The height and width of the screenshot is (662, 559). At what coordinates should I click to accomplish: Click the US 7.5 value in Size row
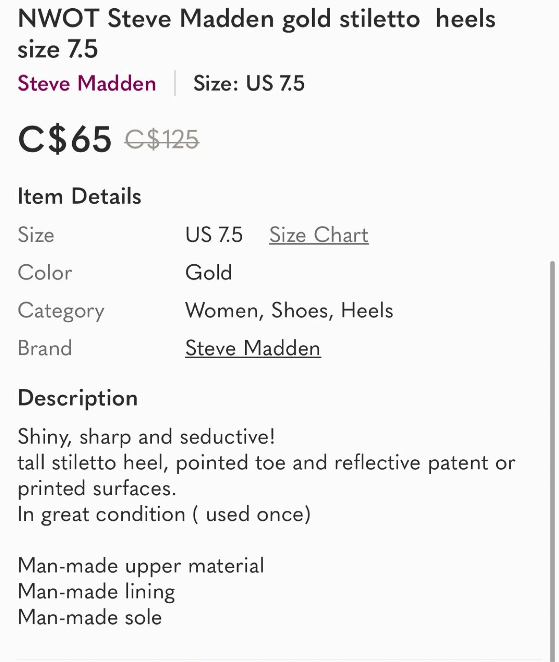214,235
